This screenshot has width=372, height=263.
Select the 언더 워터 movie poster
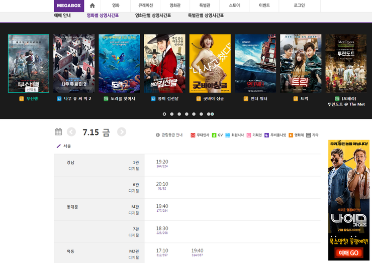(255, 63)
